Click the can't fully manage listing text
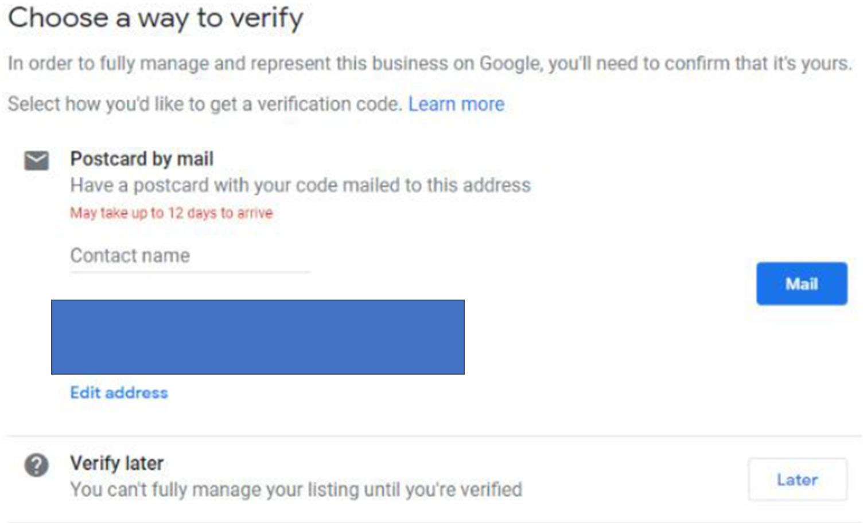This screenshot has width=863, height=523. [296, 490]
